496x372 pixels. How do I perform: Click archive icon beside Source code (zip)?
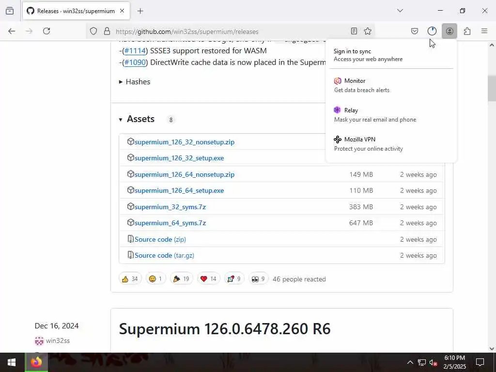point(130,239)
